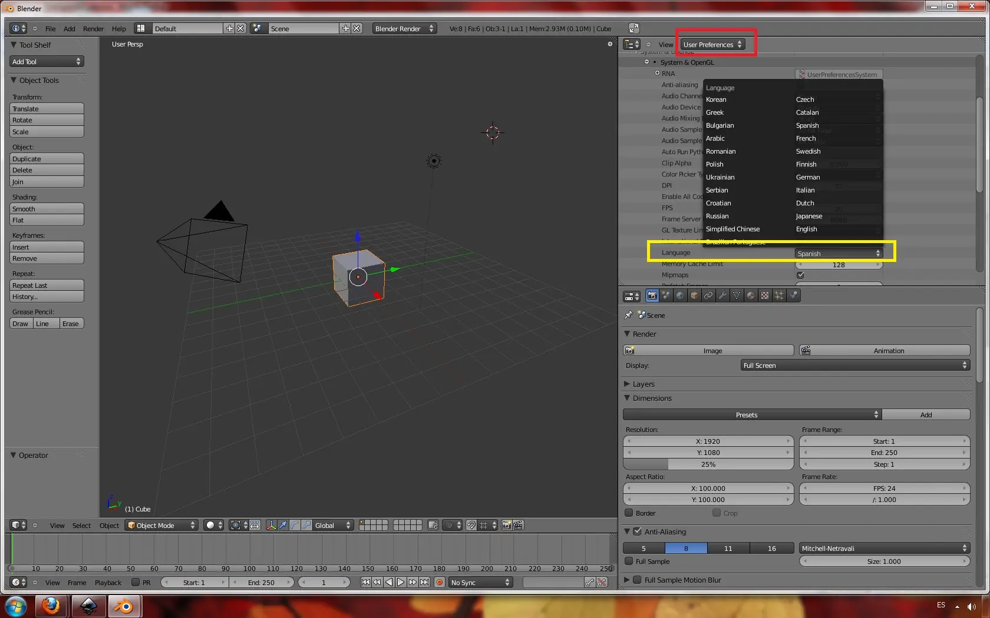Viewport: 990px width, 618px height.
Task: Open the World properties globe icon
Action: [680, 295]
